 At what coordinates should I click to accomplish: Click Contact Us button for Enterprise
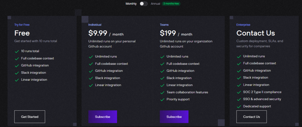[x=252, y=117]
